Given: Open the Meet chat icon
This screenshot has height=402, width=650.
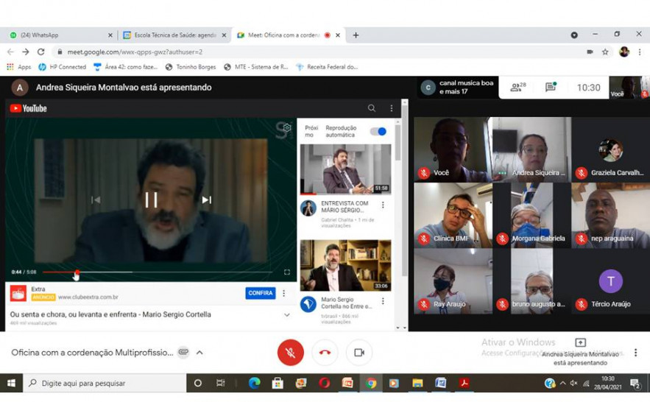Looking at the screenshot, I should tap(550, 87).
